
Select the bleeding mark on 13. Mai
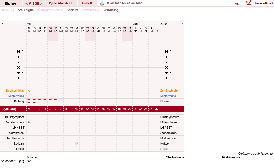coord(34,101)
